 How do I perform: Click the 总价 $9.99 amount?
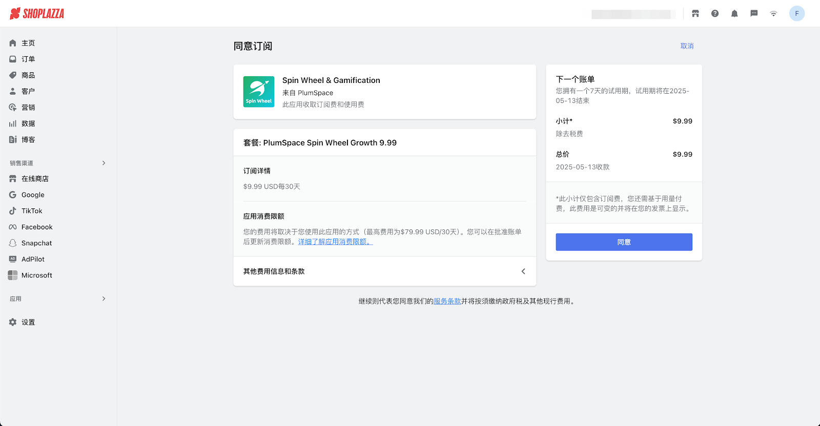tap(683, 154)
